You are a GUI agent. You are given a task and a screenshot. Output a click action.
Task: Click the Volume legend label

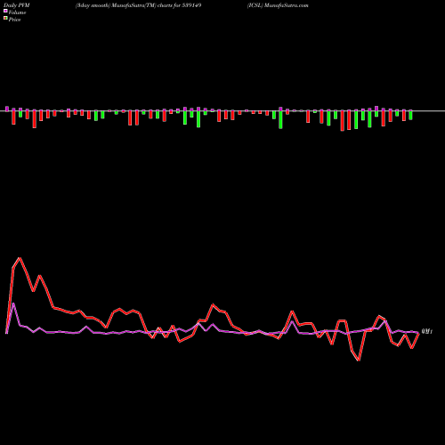click(17, 12)
